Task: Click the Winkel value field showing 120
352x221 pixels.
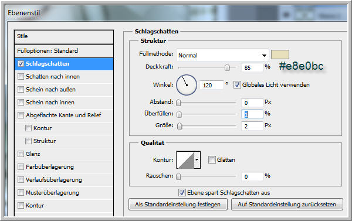Action: click(212, 85)
